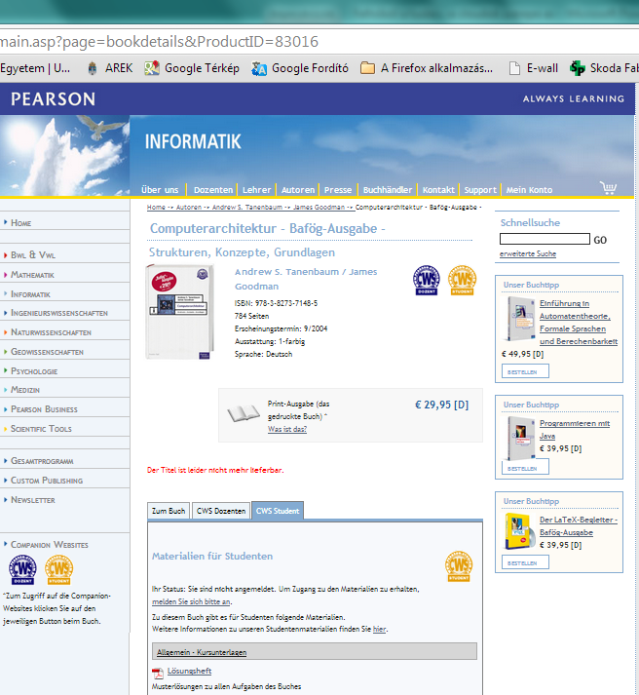
Task: Click the orange CWS Student badge beside the author
Action: pyautogui.click(x=462, y=280)
